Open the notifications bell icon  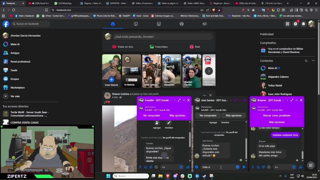pos(303,24)
